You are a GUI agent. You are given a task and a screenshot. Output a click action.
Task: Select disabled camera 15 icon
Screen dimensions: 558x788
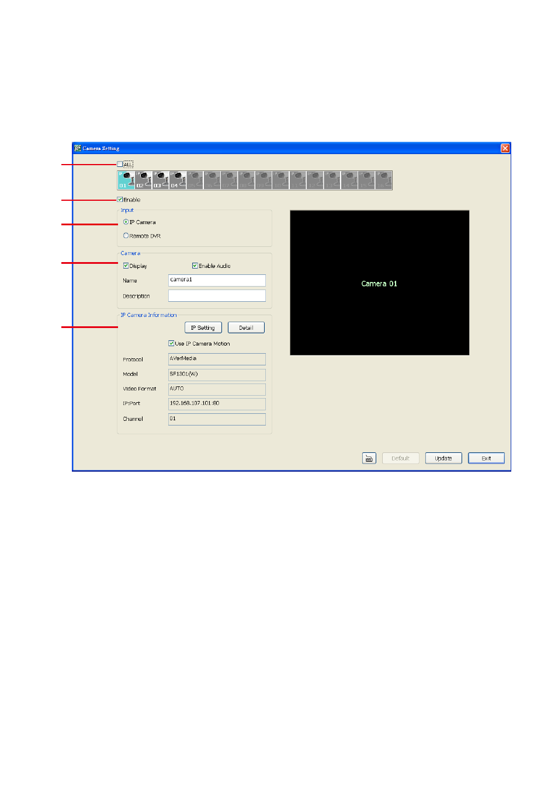tap(366, 180)
